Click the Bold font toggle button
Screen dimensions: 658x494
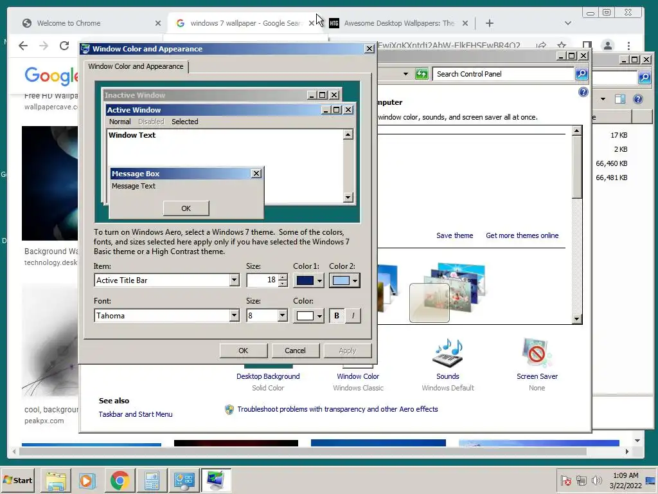pos(337,315)
